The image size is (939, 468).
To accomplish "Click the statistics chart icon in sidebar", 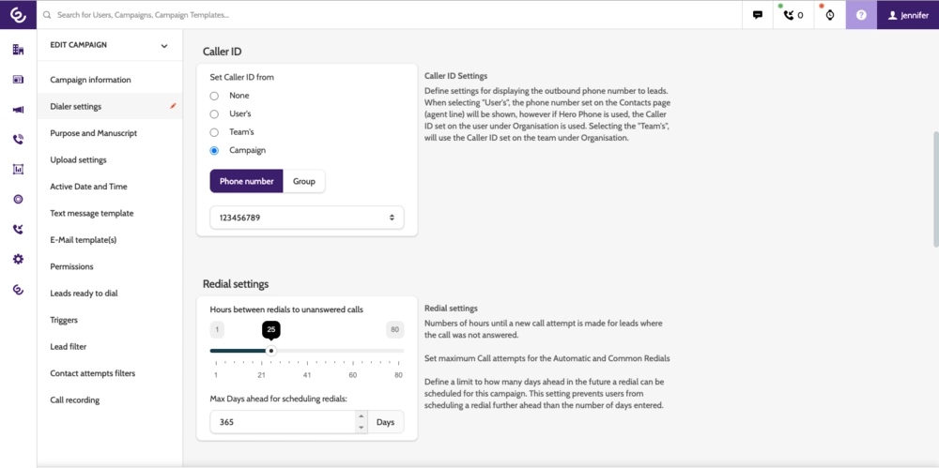I will 18,170.
